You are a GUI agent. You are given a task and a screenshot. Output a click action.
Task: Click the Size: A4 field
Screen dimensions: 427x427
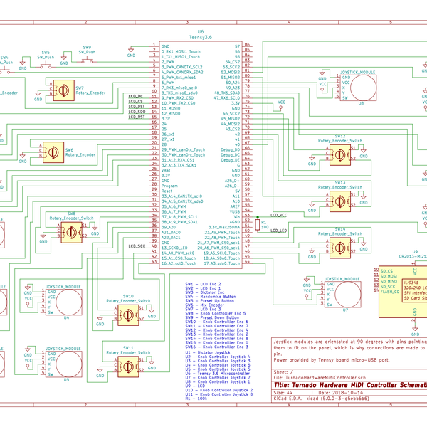(283, 393)
